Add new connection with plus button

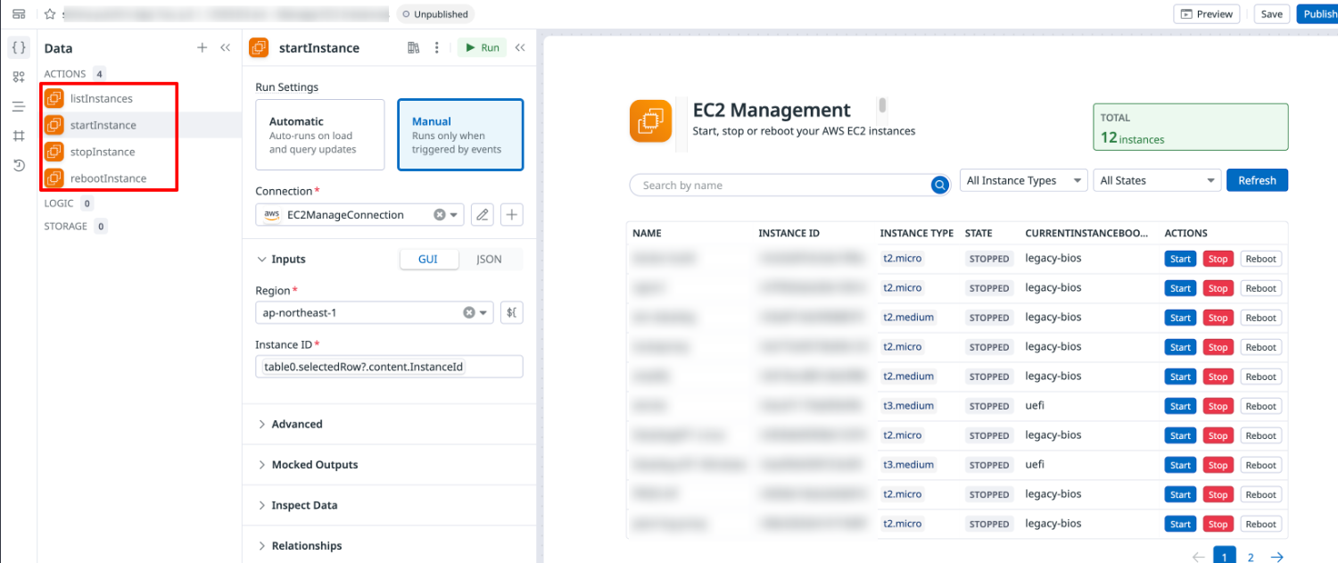[x=512, y=214]
